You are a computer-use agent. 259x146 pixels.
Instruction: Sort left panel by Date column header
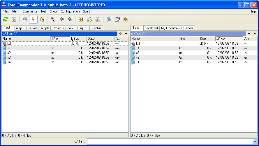click(101, 39)
